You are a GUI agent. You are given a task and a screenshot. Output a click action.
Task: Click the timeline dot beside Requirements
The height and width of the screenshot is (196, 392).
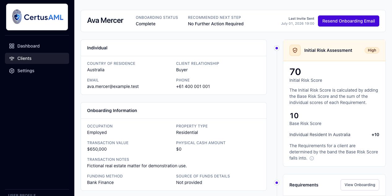coord(277,183)
